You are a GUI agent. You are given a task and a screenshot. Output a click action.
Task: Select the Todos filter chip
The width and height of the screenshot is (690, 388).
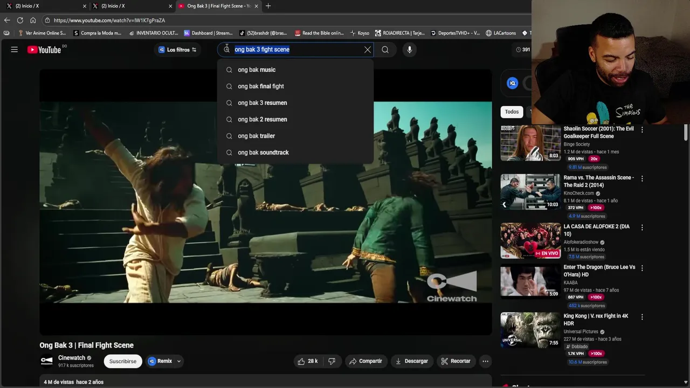click(512, 112)
